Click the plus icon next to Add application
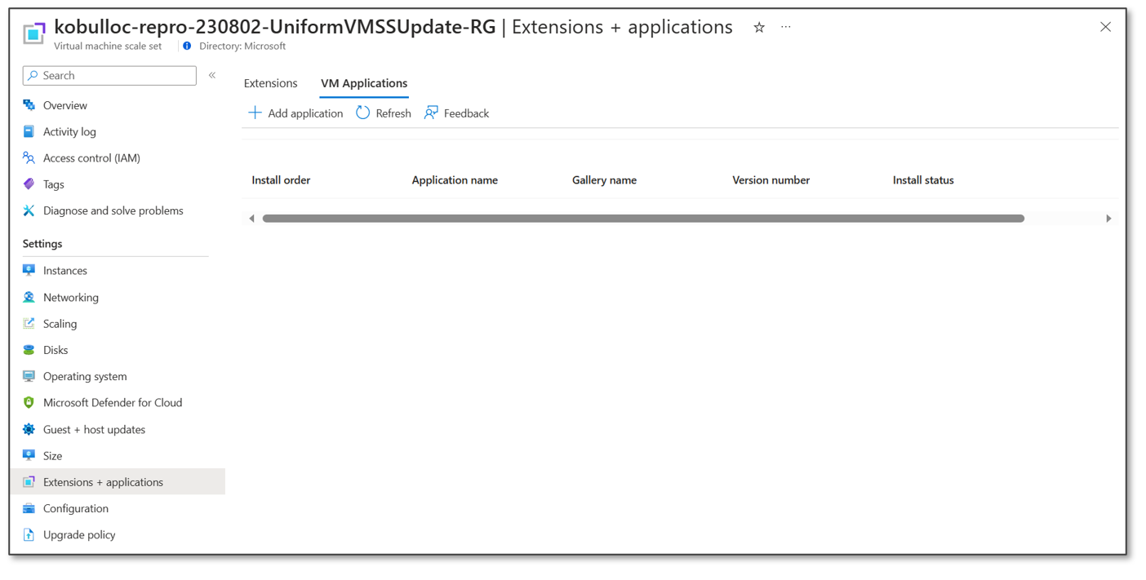 [255, 113]
